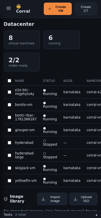The height and width of the screenshot is (218, 101).
Task: Open the e2e-btc-mqphylu4y VM
Action: tap(25, 92)
